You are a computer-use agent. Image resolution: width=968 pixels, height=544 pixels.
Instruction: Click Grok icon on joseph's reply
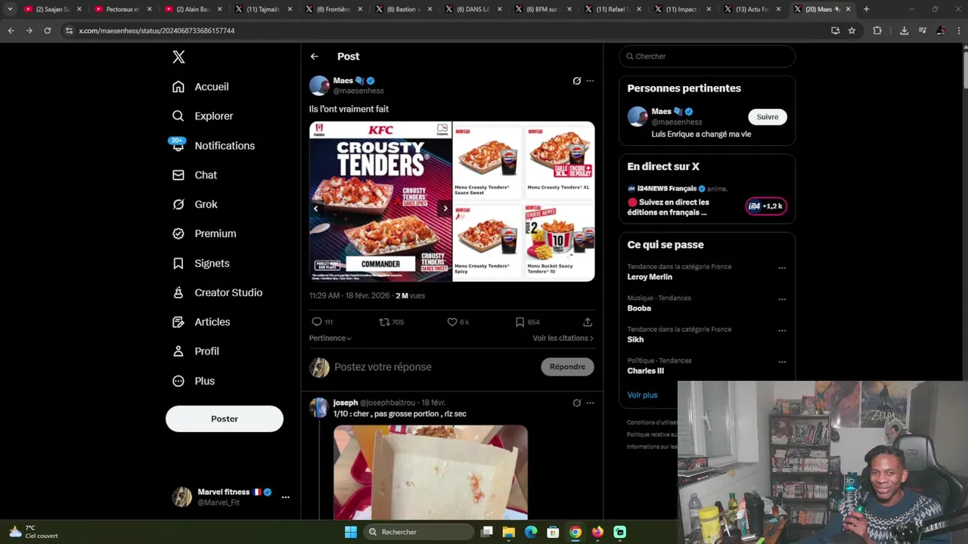pos(577,403)
